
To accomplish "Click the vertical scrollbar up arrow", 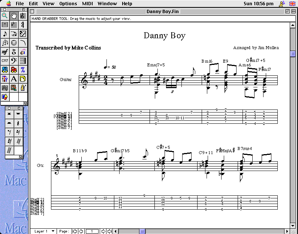I will point(293,25).
